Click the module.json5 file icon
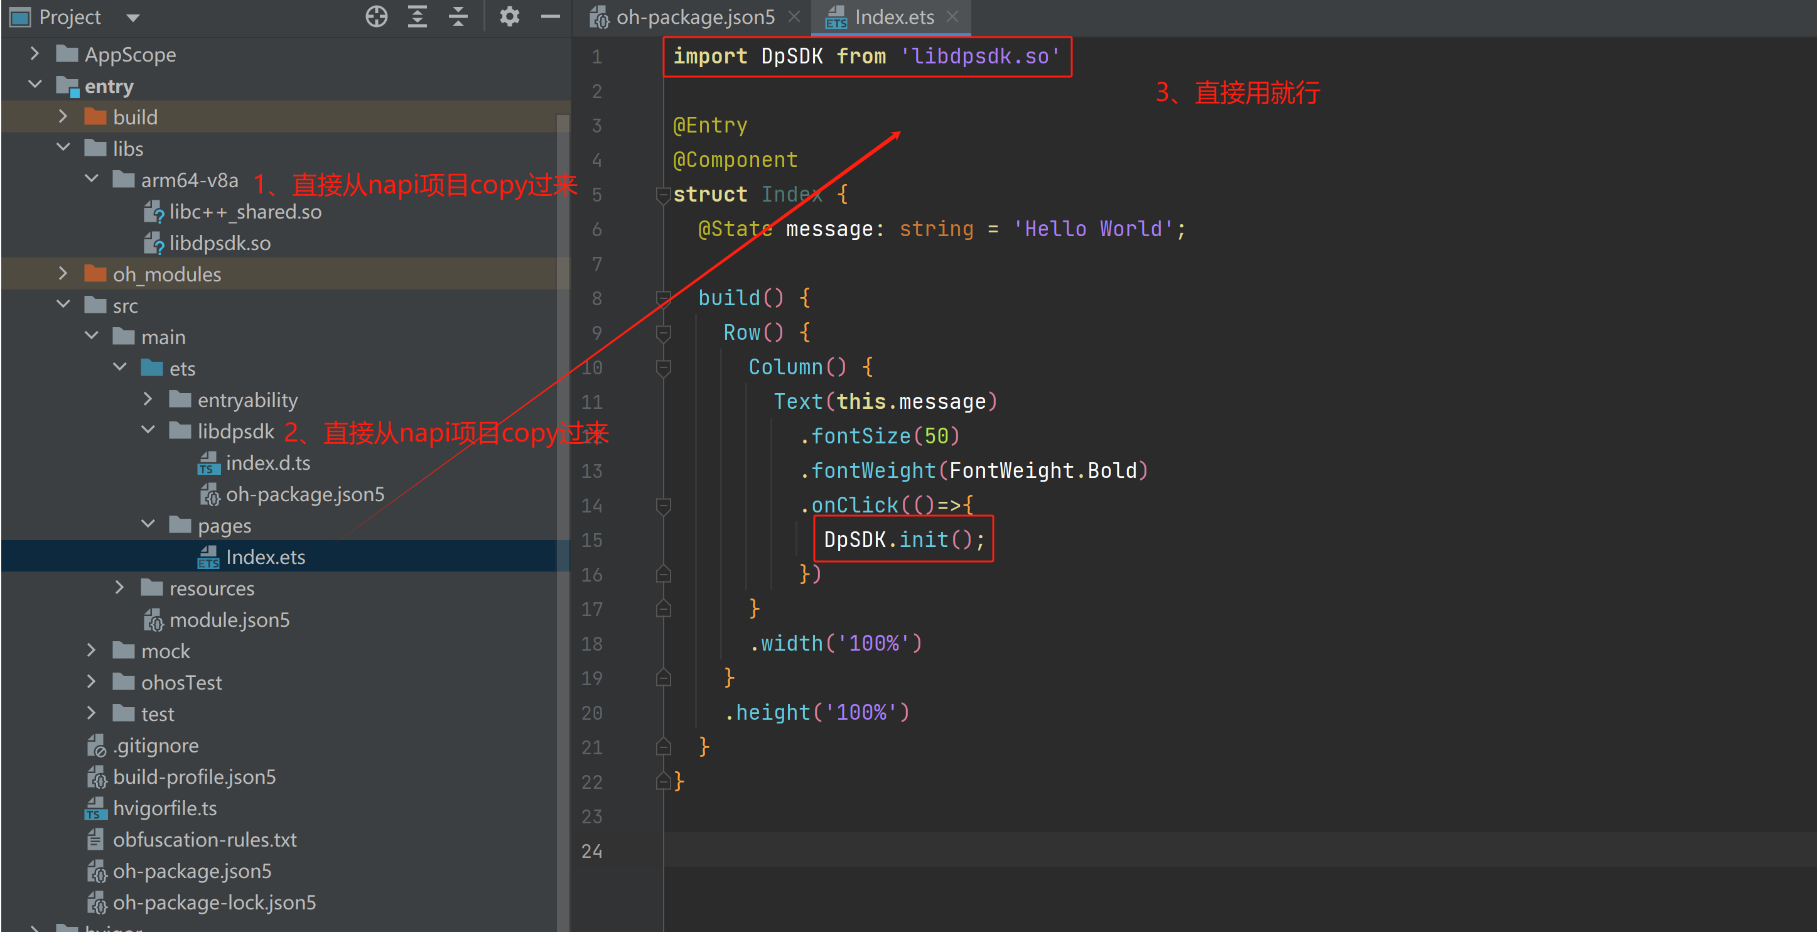This screenshot has height=932, width=1817. click(x=154, y=620)
